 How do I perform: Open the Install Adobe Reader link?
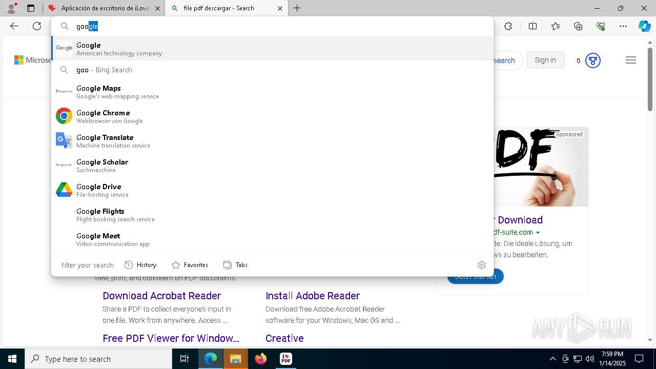pos(313,296)
